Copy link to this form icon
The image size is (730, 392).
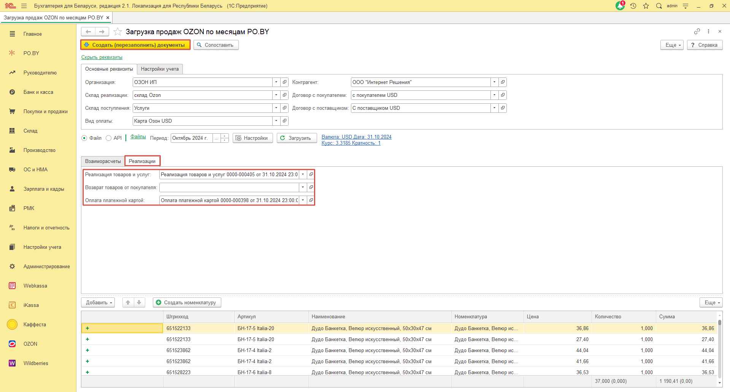coord(697,32)
